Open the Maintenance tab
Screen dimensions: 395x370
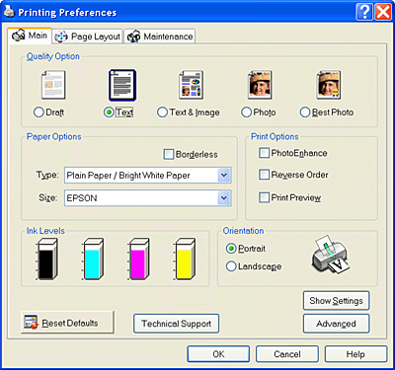coord(160,37)
